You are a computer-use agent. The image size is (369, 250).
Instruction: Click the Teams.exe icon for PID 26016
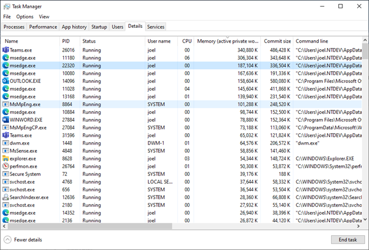click(5, 50)
